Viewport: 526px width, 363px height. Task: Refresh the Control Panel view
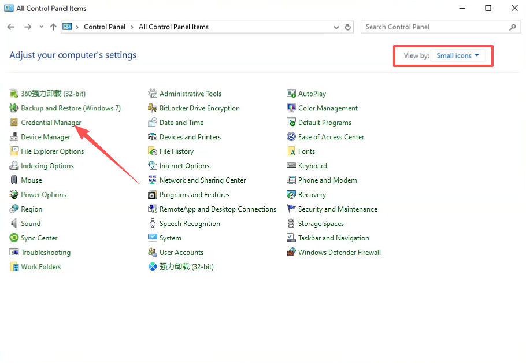[x=348, y=27]
